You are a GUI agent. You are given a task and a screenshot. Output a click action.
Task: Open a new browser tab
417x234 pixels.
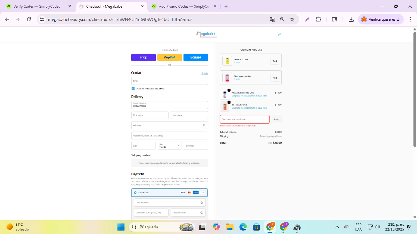[x=226, y=6]
